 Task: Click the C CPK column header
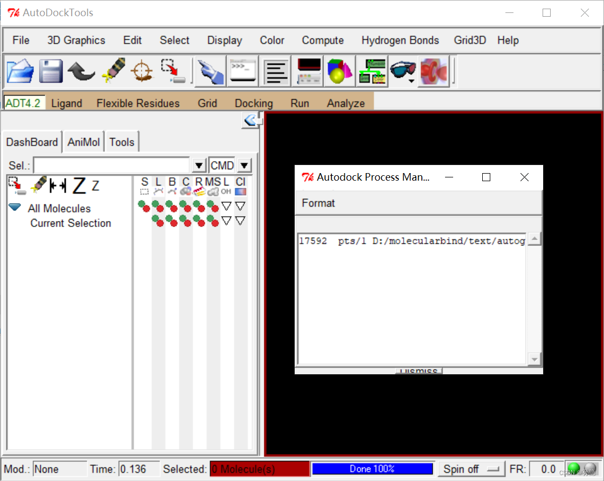click(186, 186)
